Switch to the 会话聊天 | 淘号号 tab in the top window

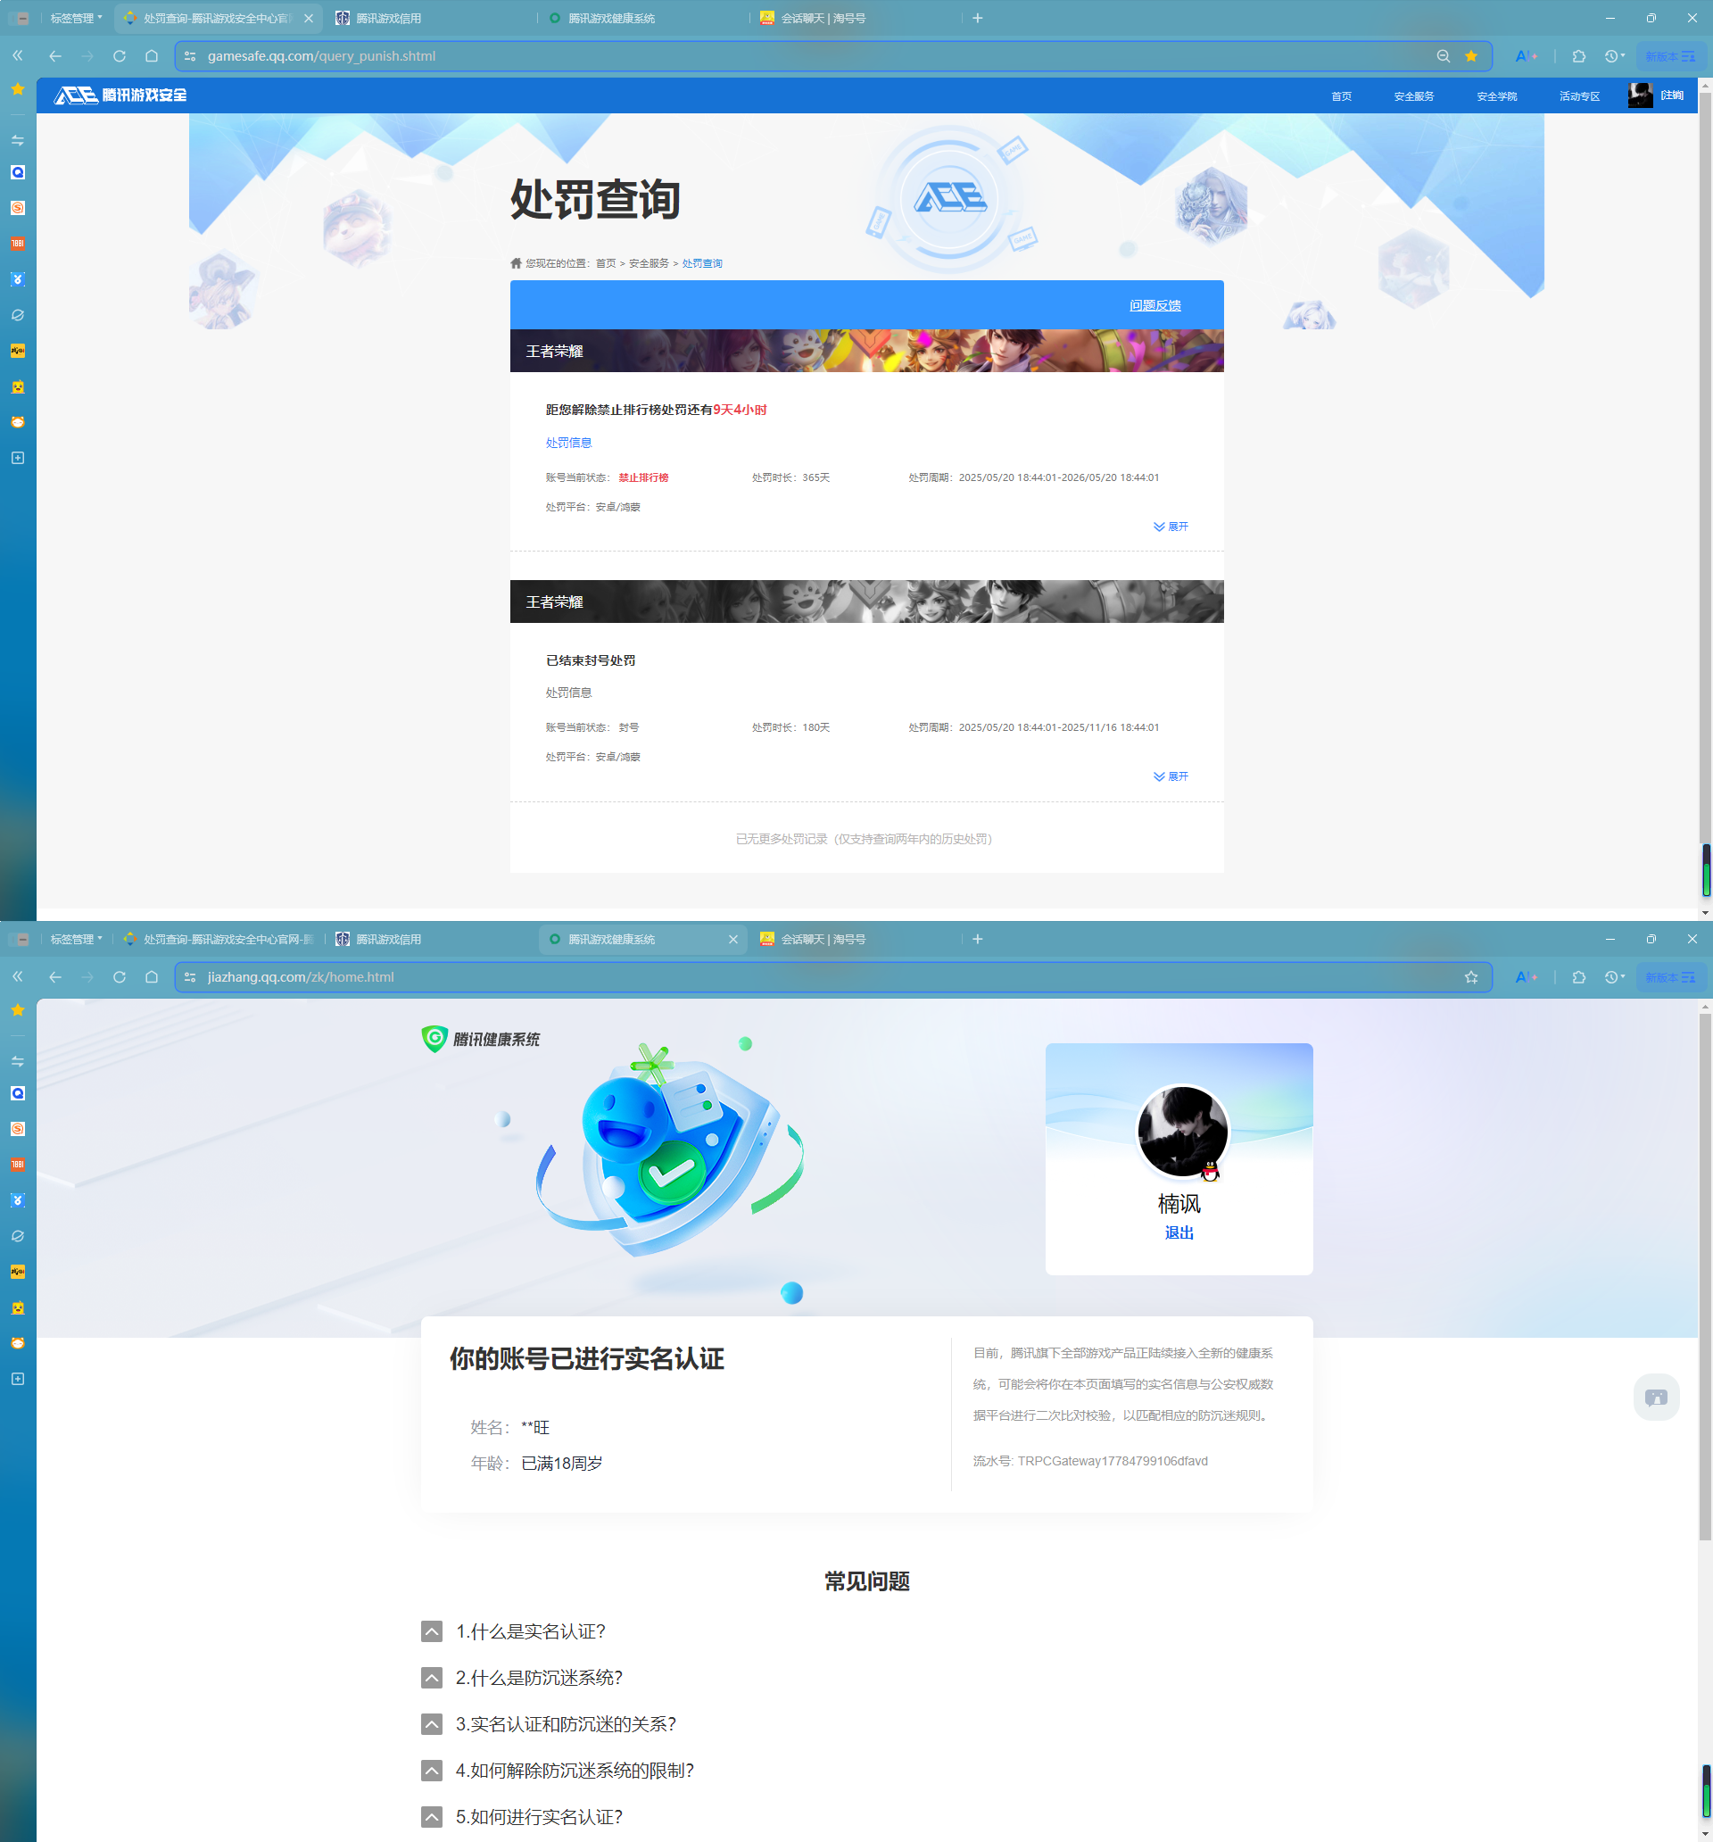855,18
